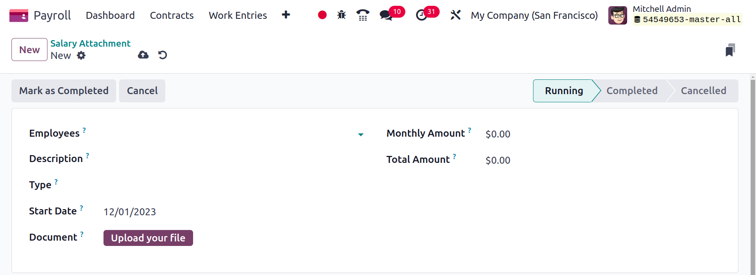
Task: Open the My Company (San Francisco) switcher
Action: point(534,16)
